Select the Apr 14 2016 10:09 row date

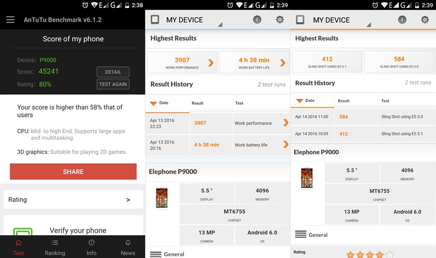[x=312, y=134]
